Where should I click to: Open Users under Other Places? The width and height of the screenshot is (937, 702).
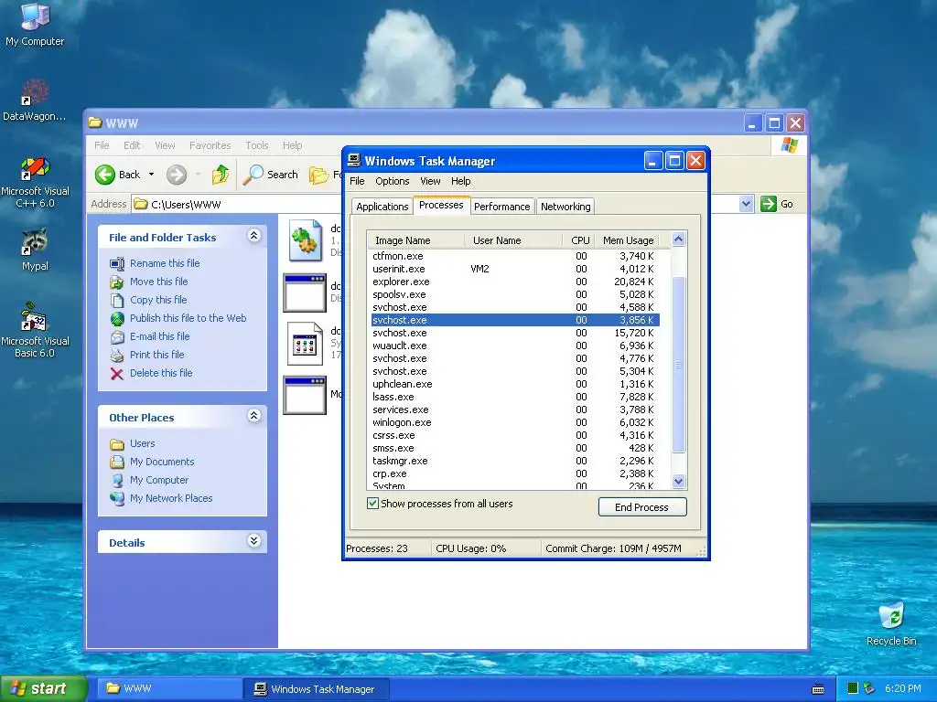[x=142, y=443]
